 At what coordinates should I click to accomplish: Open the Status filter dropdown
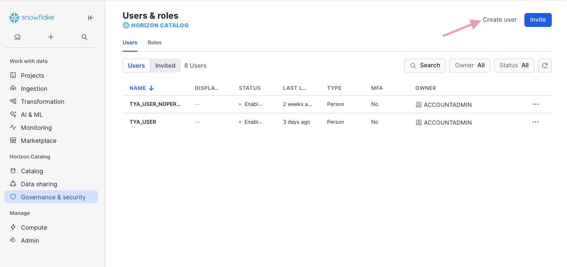(514, 66)
